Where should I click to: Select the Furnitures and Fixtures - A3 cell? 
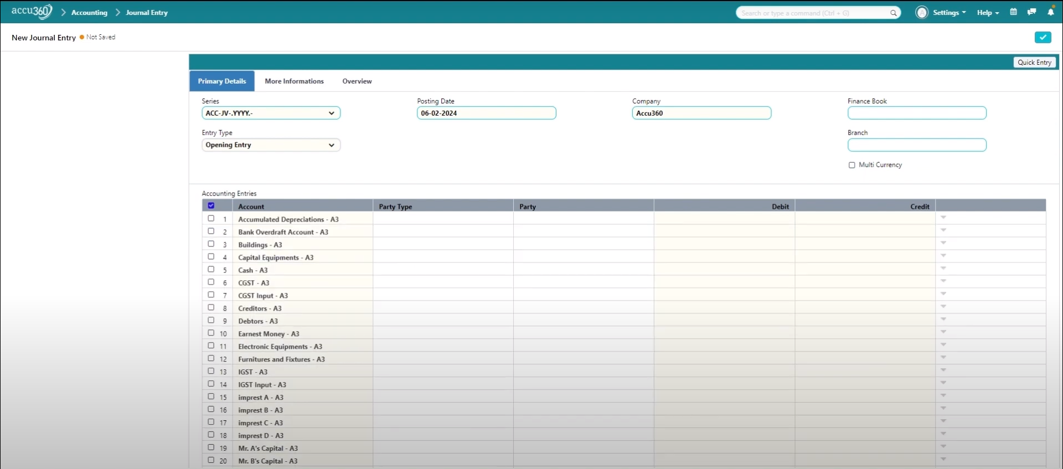pos(302,359)
